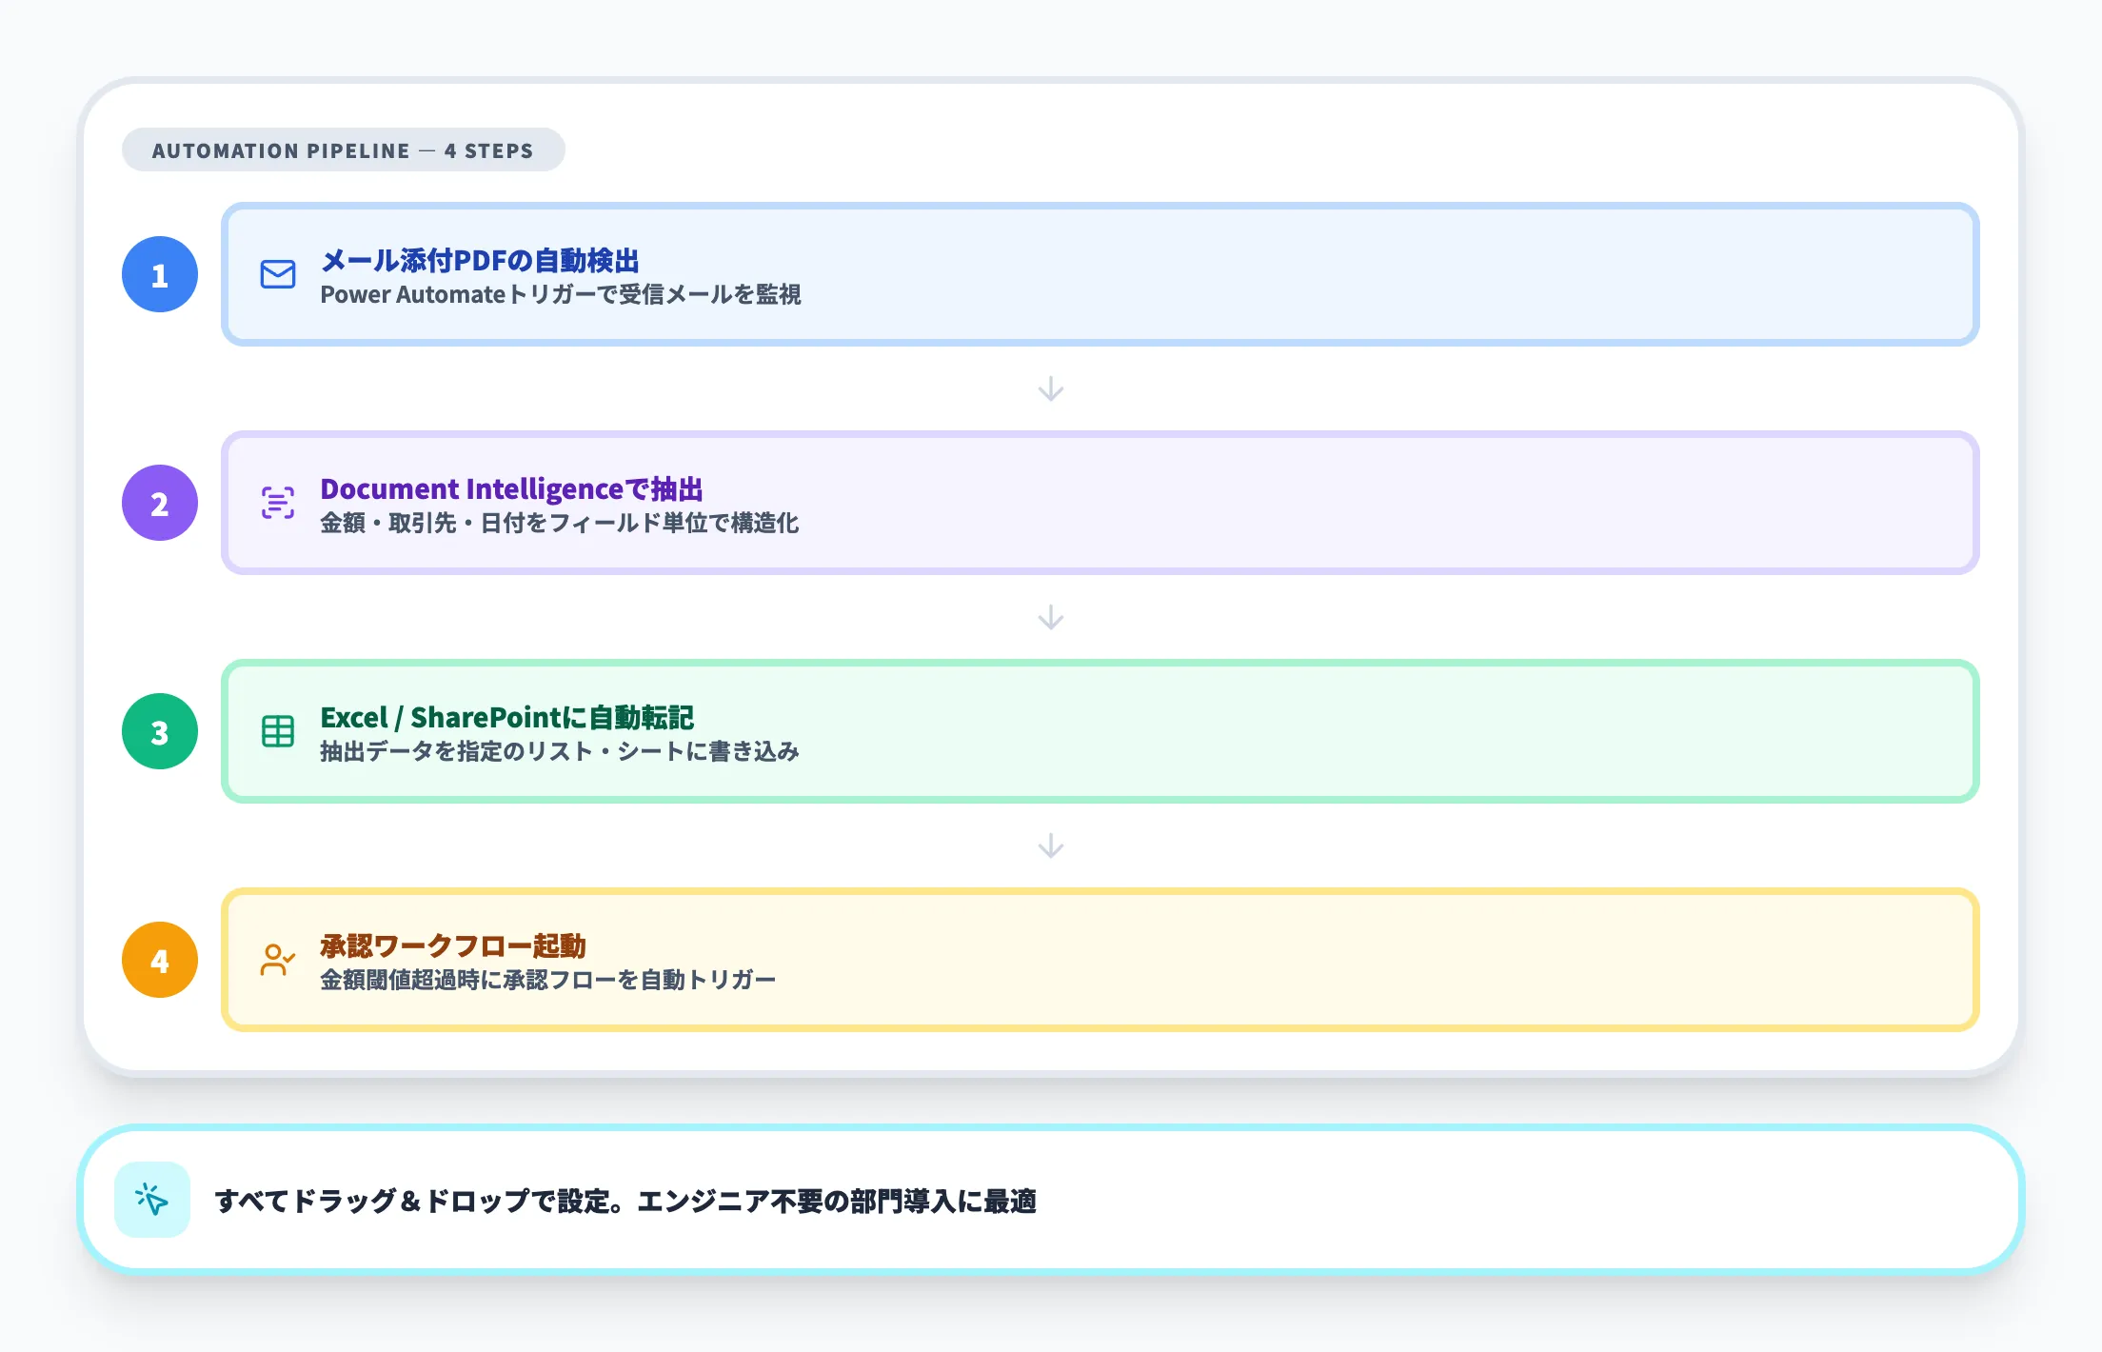
Task: Click the teal cursor sparkle icon in footer
Action: point(155,1203)
